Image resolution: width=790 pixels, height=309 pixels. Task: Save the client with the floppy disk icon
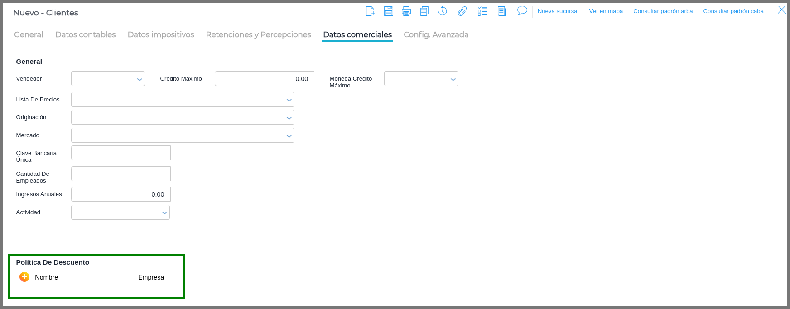(x=388, y=11)
